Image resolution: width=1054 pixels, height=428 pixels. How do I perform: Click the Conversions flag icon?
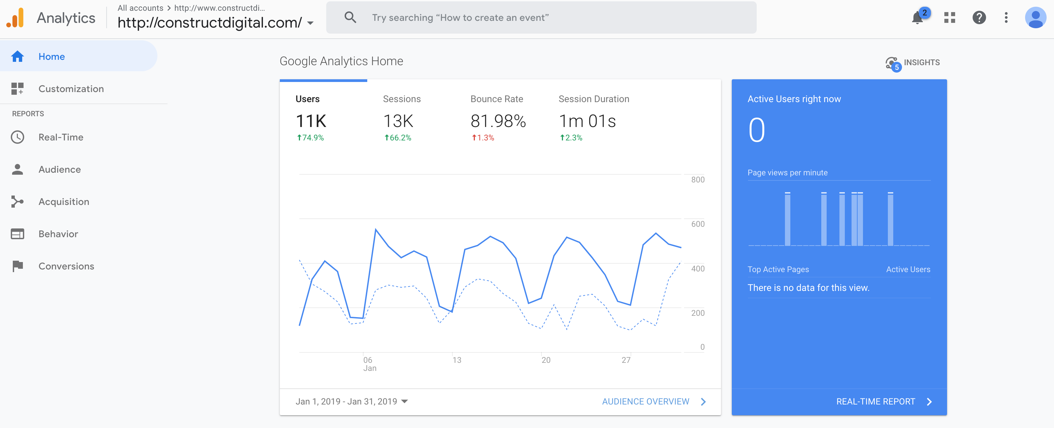(17, 266)
